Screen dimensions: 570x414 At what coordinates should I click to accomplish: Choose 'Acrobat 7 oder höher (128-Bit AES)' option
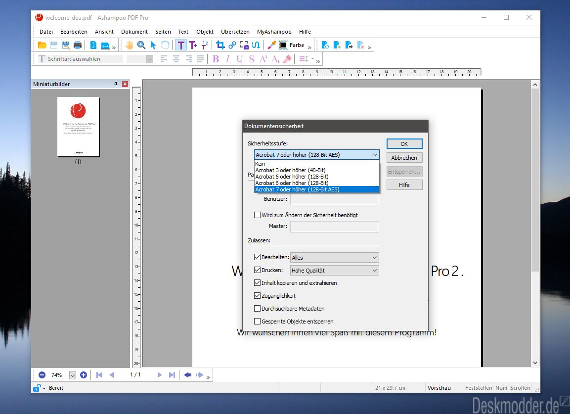(x=316, y=189)
